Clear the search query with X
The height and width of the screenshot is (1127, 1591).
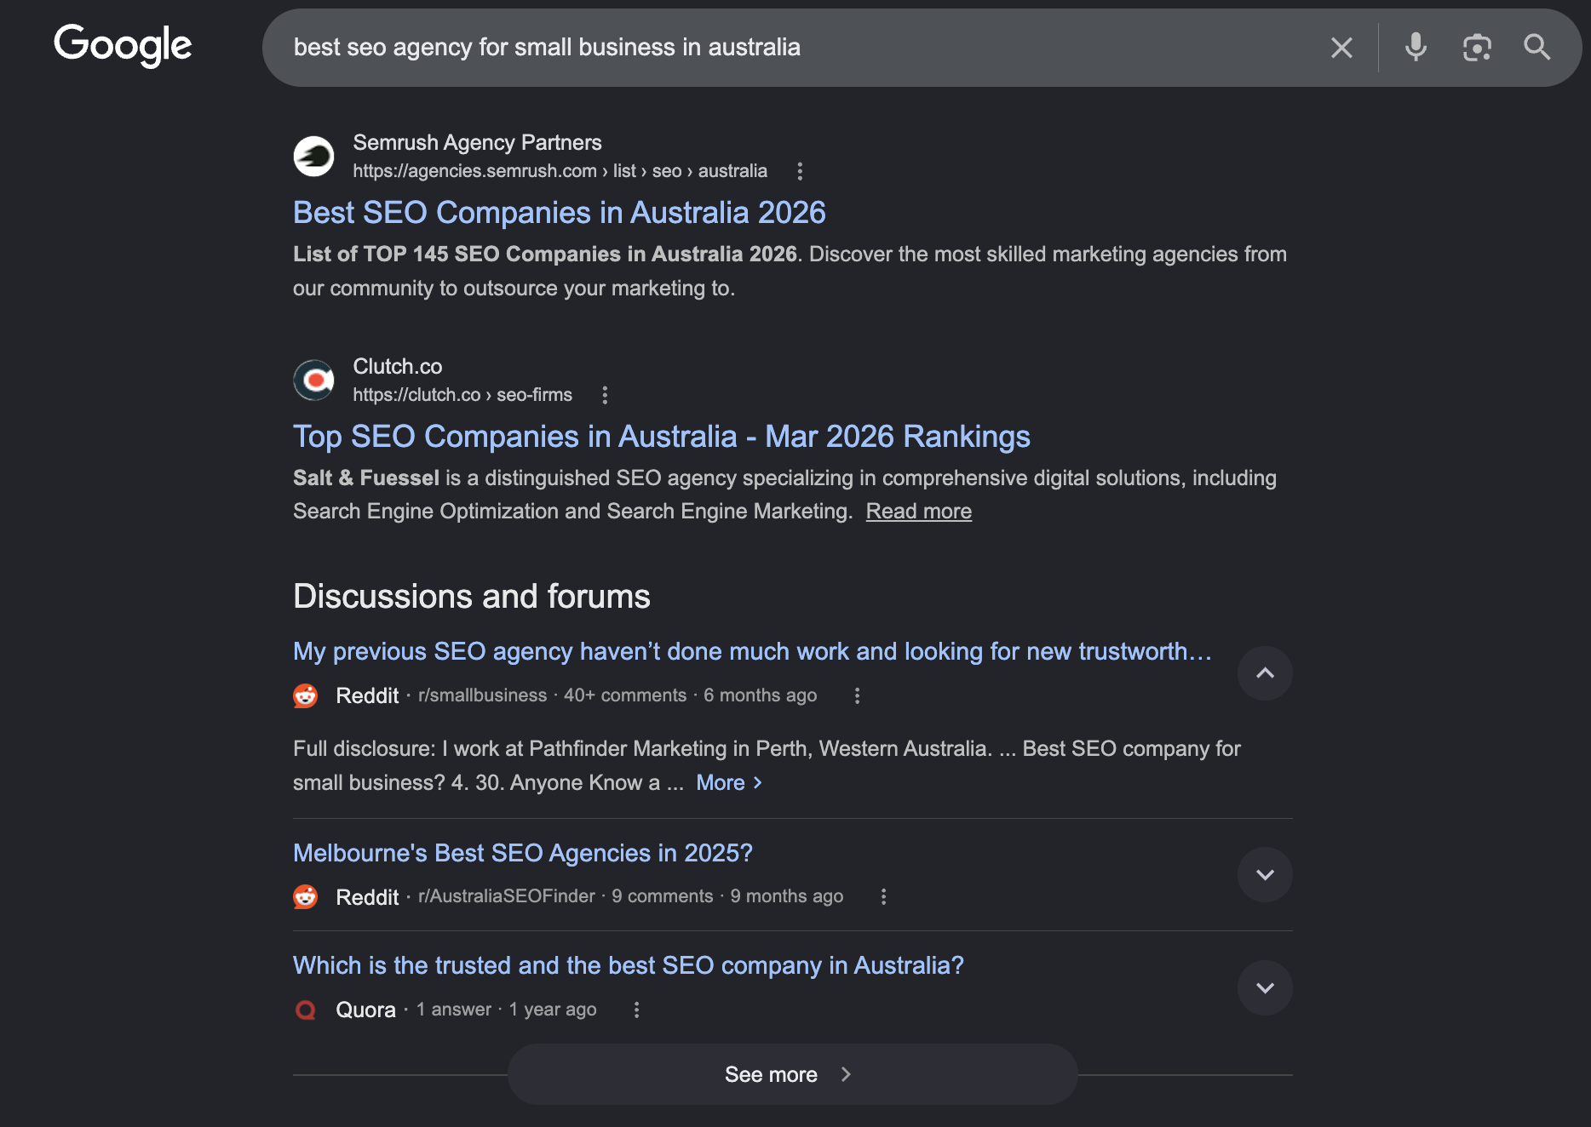(1341, 48)
